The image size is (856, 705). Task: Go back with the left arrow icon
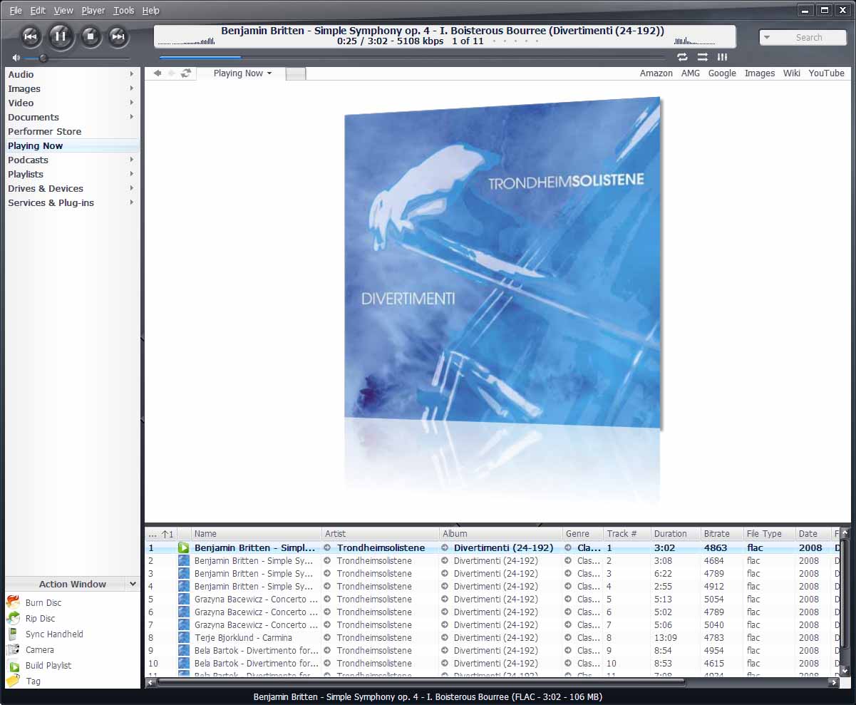pyautogui.click(x=157, y=73)
